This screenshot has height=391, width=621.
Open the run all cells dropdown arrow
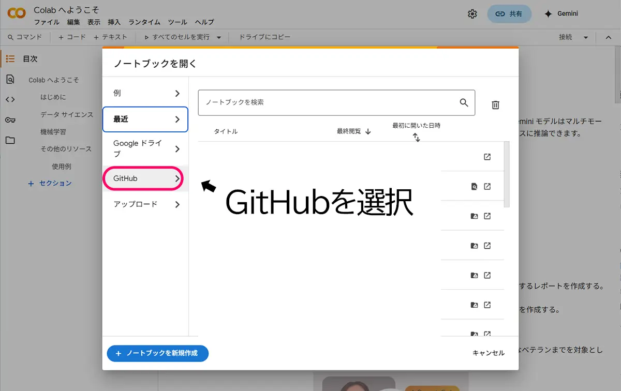(219, 37)
